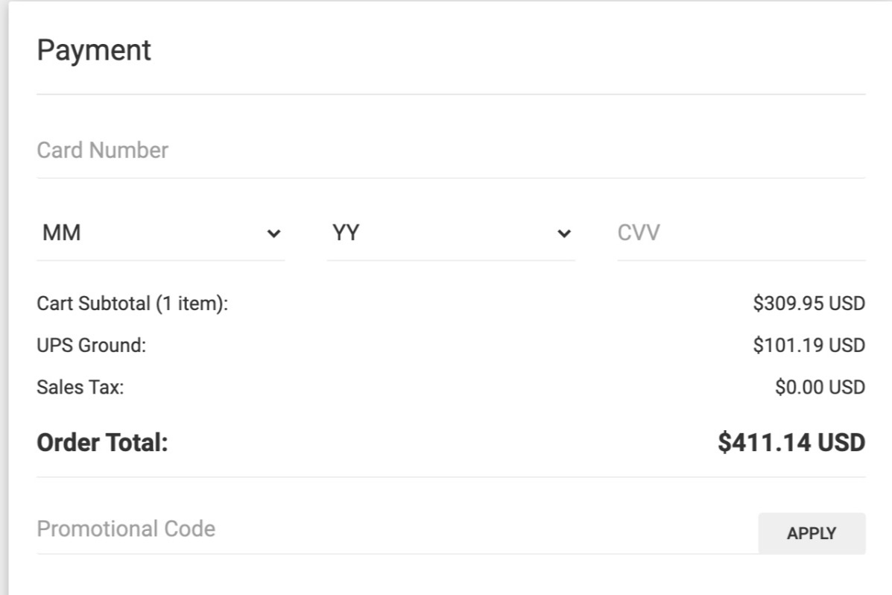892x595 pixels.
Task: Click the USD currency text in Sales Tax row
Action: coord(847,388)
